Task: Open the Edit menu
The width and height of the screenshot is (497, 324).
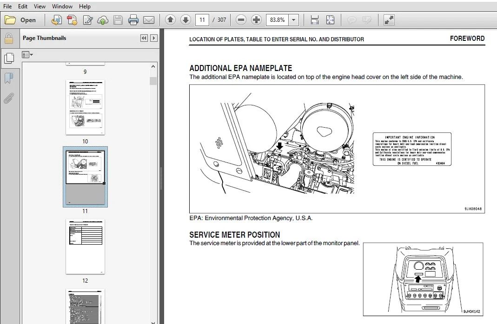Action: point(22,6)
